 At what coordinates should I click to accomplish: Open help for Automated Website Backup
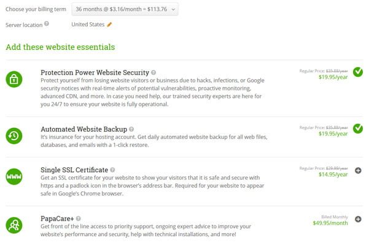(131, 129)
